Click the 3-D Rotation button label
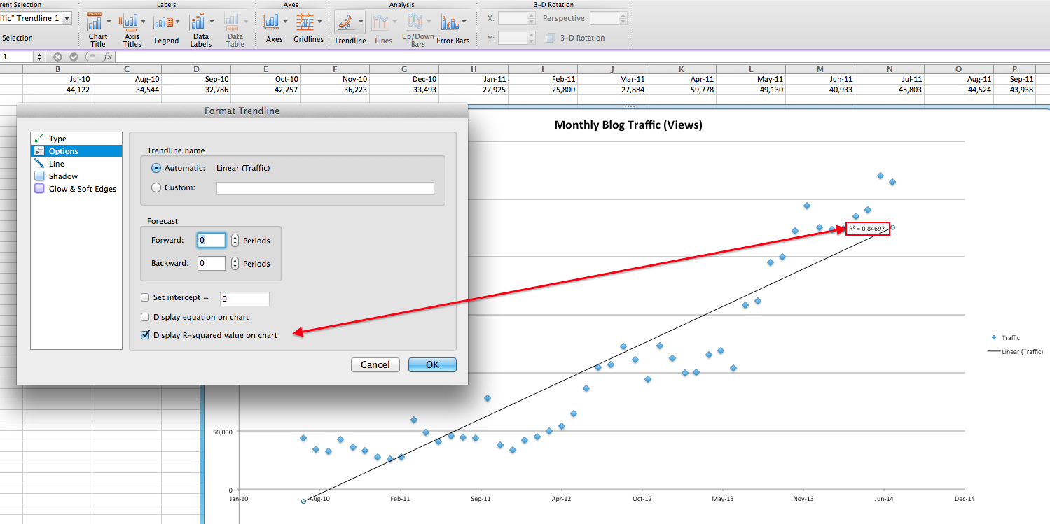 click(583, 38)
